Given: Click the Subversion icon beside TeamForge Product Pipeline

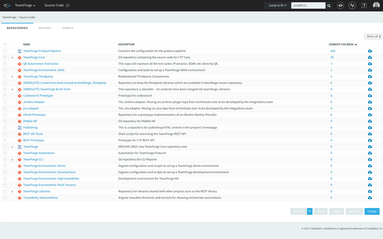Looking at the screenshot, I should pyautogui.click(x=20, y=51).
